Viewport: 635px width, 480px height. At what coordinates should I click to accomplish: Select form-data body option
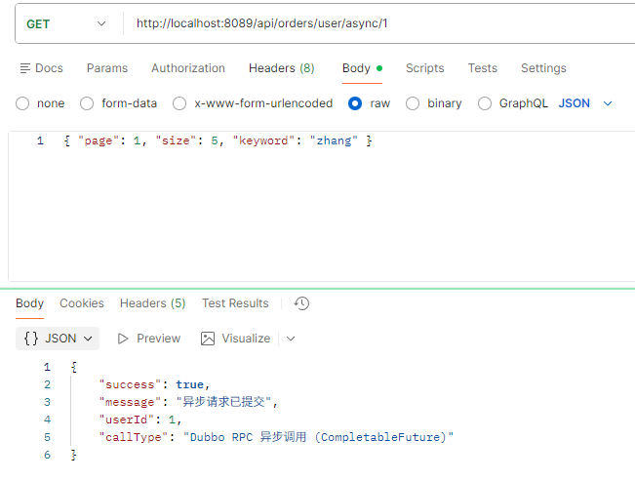pos(87,103)
